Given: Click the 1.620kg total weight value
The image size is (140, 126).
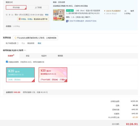Looking at the screenshot, I should pyautogui.click(x=16, y=26).
